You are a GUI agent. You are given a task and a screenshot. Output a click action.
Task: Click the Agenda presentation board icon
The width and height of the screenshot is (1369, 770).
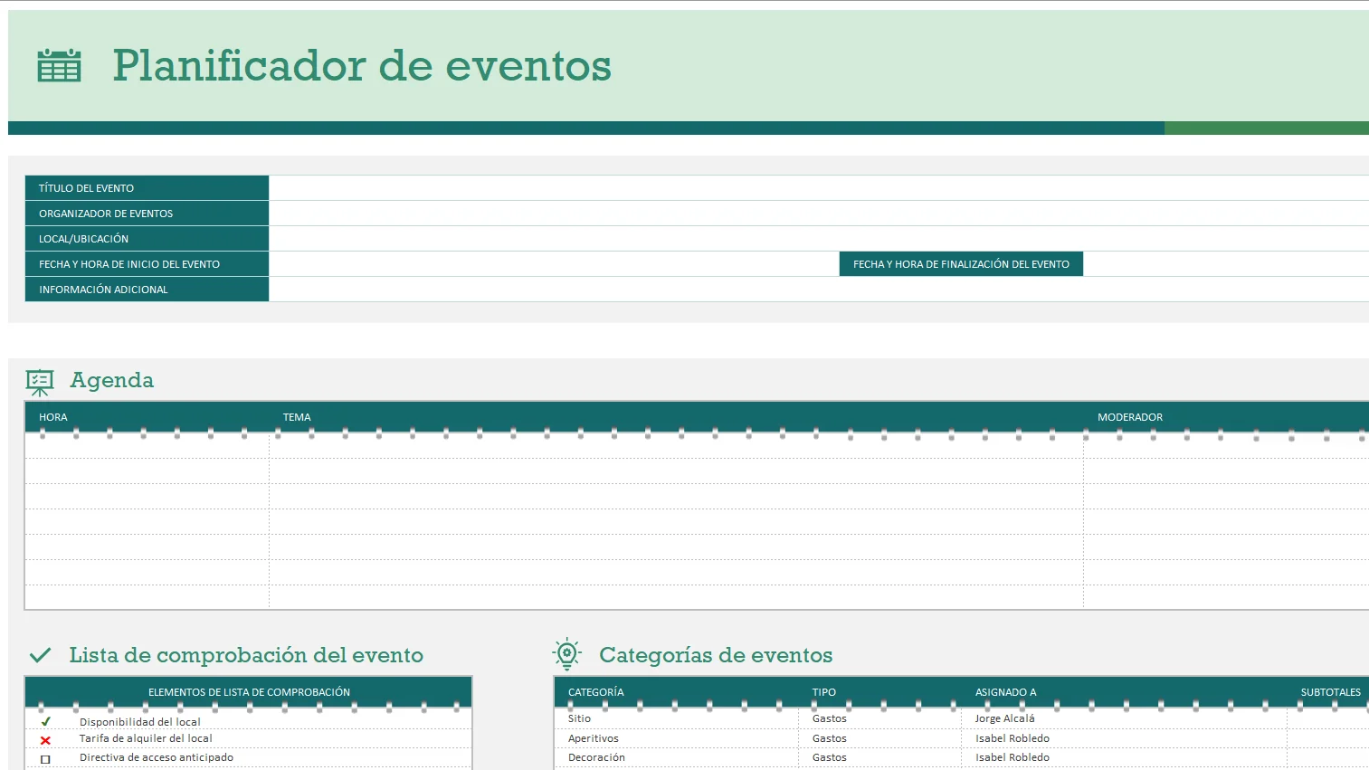pos(40,382)
